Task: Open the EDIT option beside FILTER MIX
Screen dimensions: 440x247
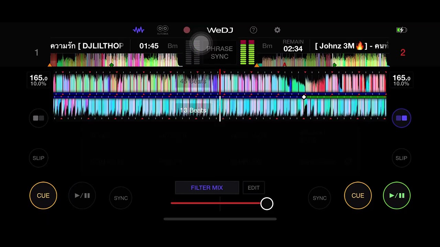Action: coord(254,188)
